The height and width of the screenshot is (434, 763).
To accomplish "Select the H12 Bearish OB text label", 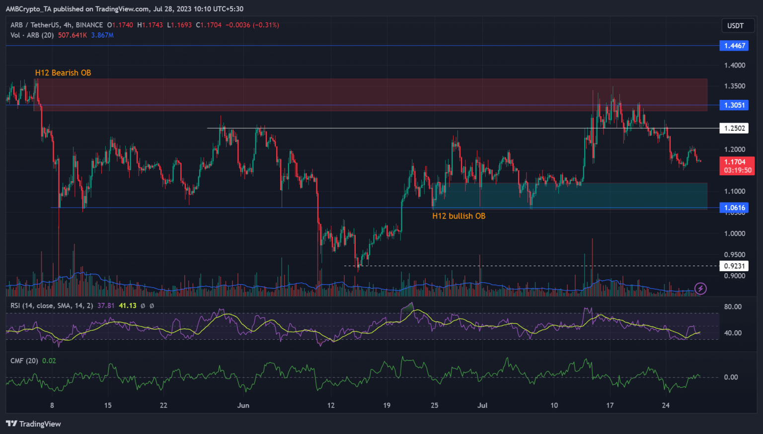I will tap(63, 73).
